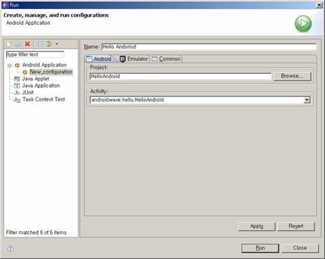Switch to the Common tab
The image size is (325, 259).
point(166,59)
